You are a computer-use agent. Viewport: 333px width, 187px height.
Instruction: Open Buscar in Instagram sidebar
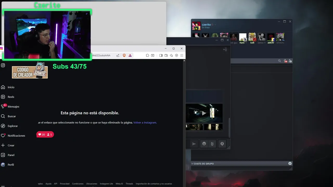9,116
